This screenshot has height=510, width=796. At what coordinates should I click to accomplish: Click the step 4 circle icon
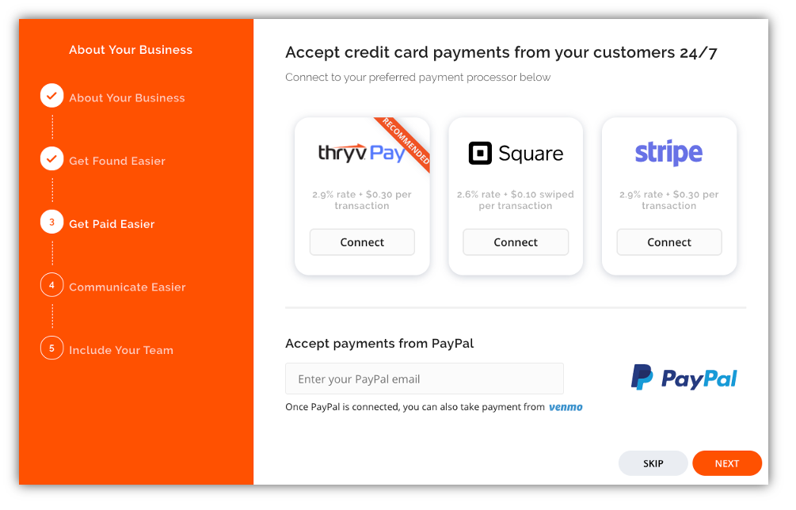pyautogui.click(x=51, y=284)
